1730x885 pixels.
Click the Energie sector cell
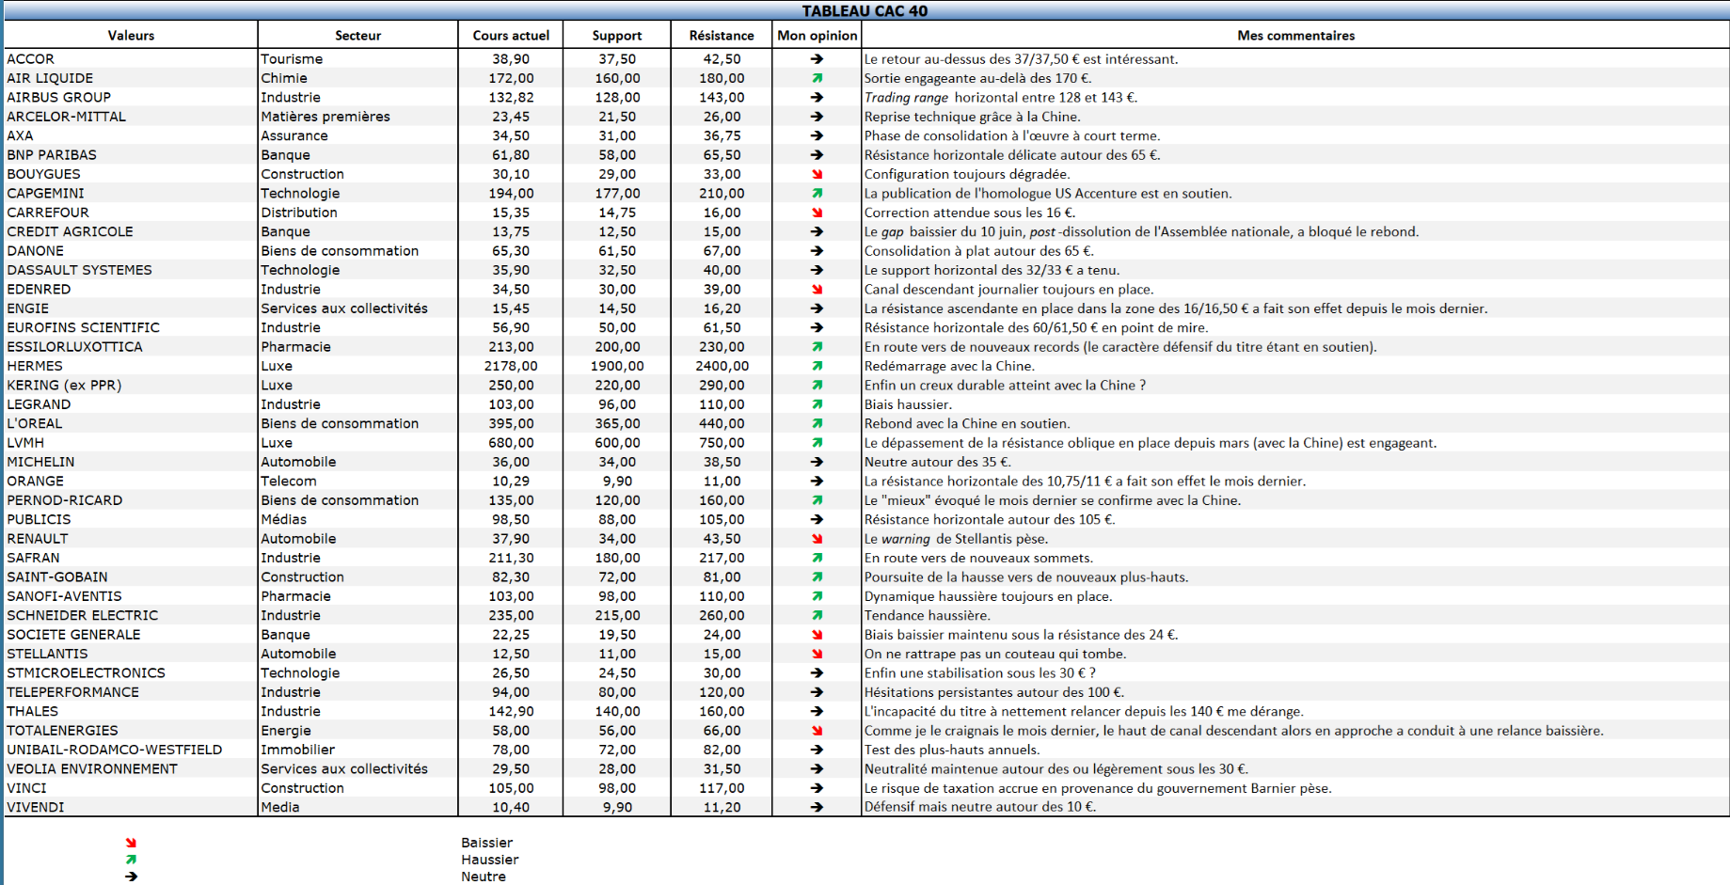[357, 731]
